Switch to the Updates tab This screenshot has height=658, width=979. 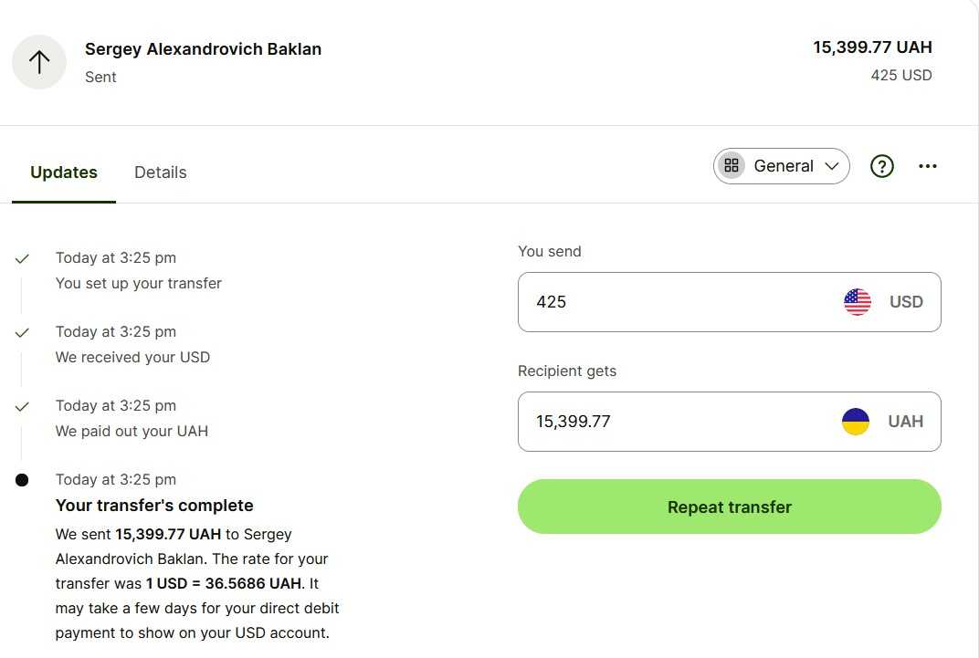click(x=64, y=172)
